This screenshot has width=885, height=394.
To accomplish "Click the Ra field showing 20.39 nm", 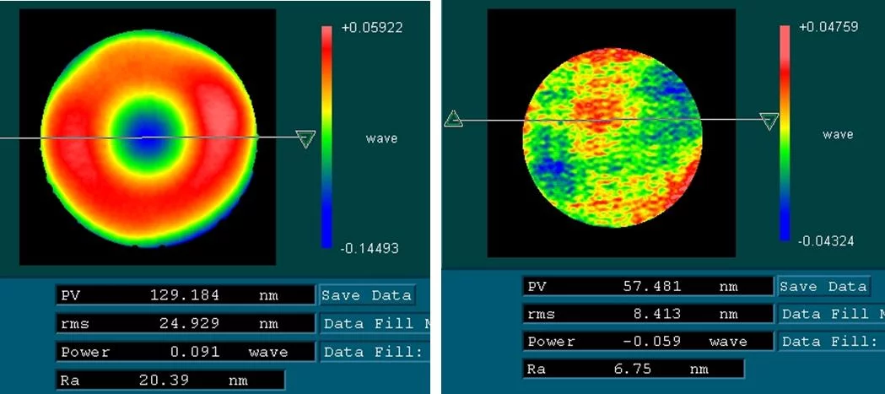I will [170, 381].
